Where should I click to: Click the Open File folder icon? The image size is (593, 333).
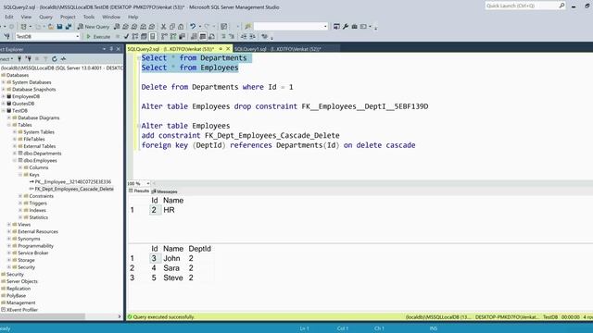pos(51,27)
